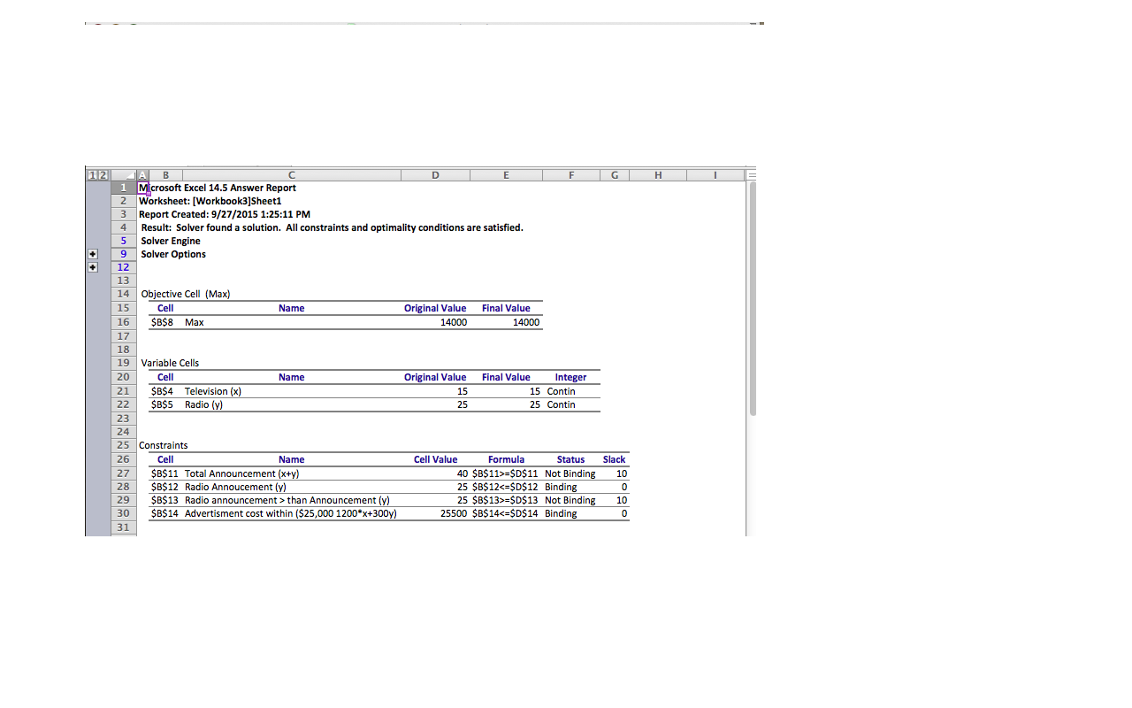The width and height of the screenshot is (1132, 708).
Task: Click 'Slack' column heading
Action: click(x=614, y=459)
